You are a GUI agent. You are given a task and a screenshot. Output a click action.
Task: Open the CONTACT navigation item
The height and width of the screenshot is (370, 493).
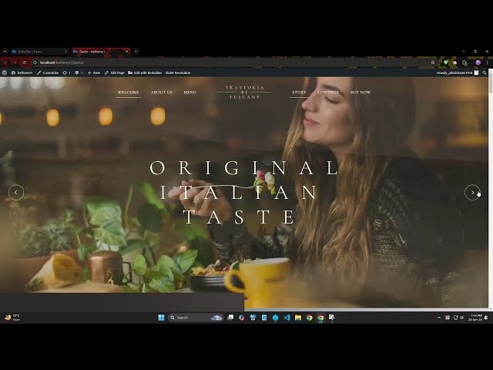click(x=328, y=92)
